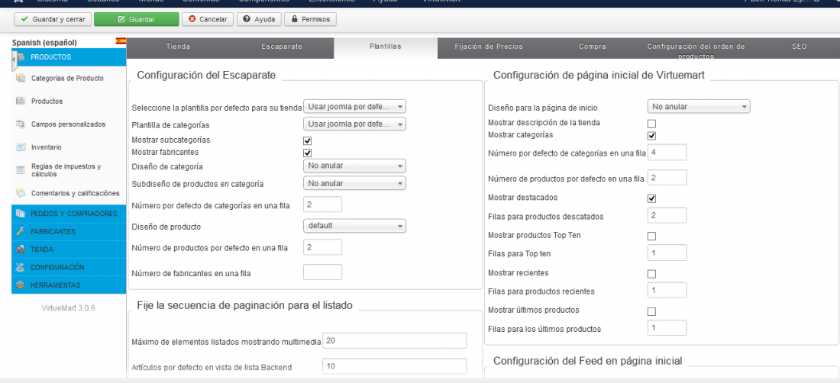Toggle Mostrar categorías checkbox

[x=652, y=136]
